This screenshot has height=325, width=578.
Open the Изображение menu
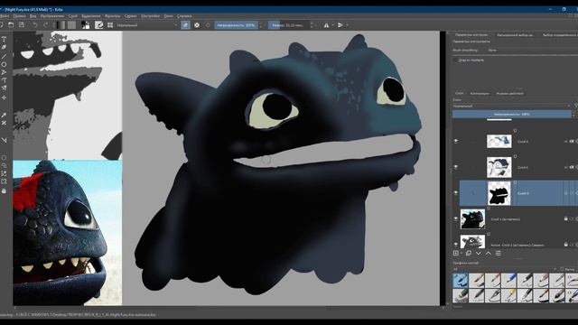click(x=52, y=16)
